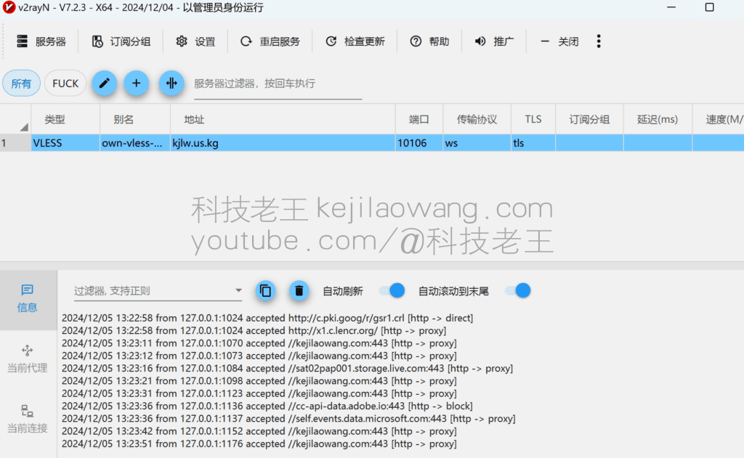Viewport: 744px width, 458px height.
Task: Click the 服务器过滤器 search field
Action: [276, 84]
